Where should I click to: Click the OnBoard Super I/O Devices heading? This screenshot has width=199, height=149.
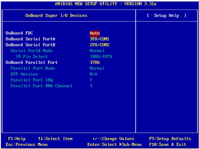point(56,16)
